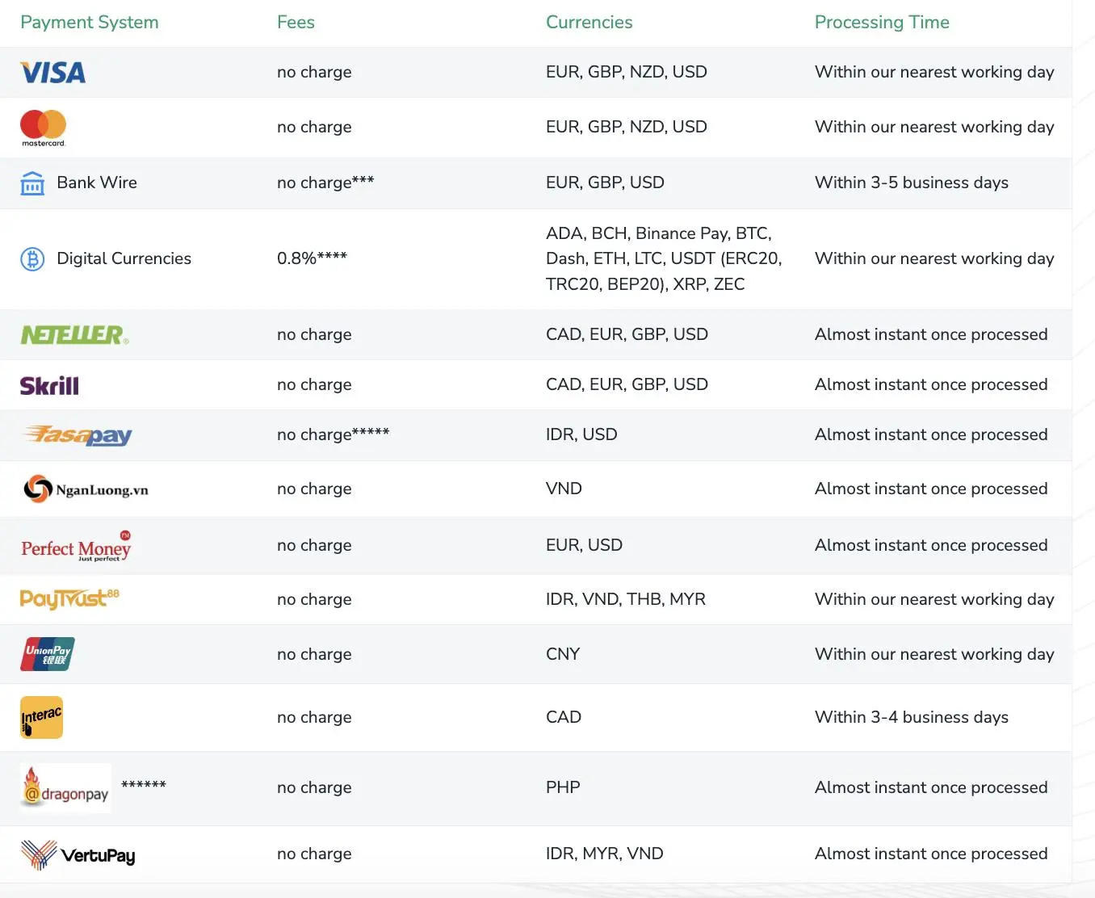This screenshot has width=1095, height=898.
Task: Click Neteller 'Almost instant once processed'
Action: coord(931,334)
